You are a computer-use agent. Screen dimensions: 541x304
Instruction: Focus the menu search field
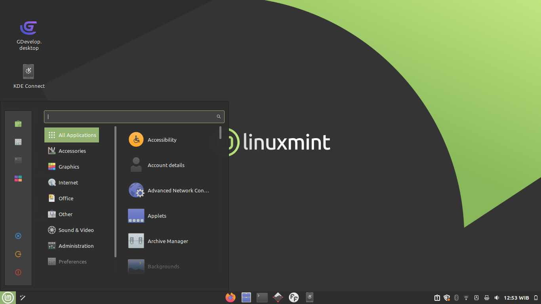click(134, 117)
